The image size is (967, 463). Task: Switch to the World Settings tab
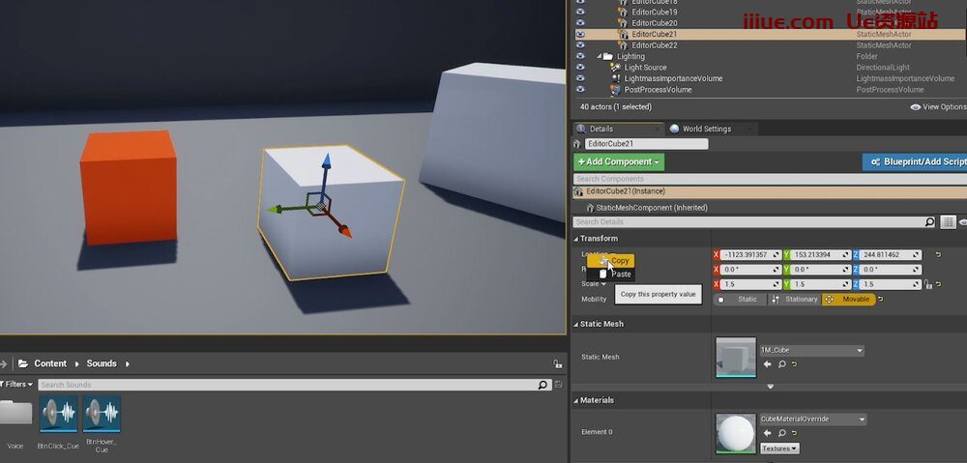[706, 129]
